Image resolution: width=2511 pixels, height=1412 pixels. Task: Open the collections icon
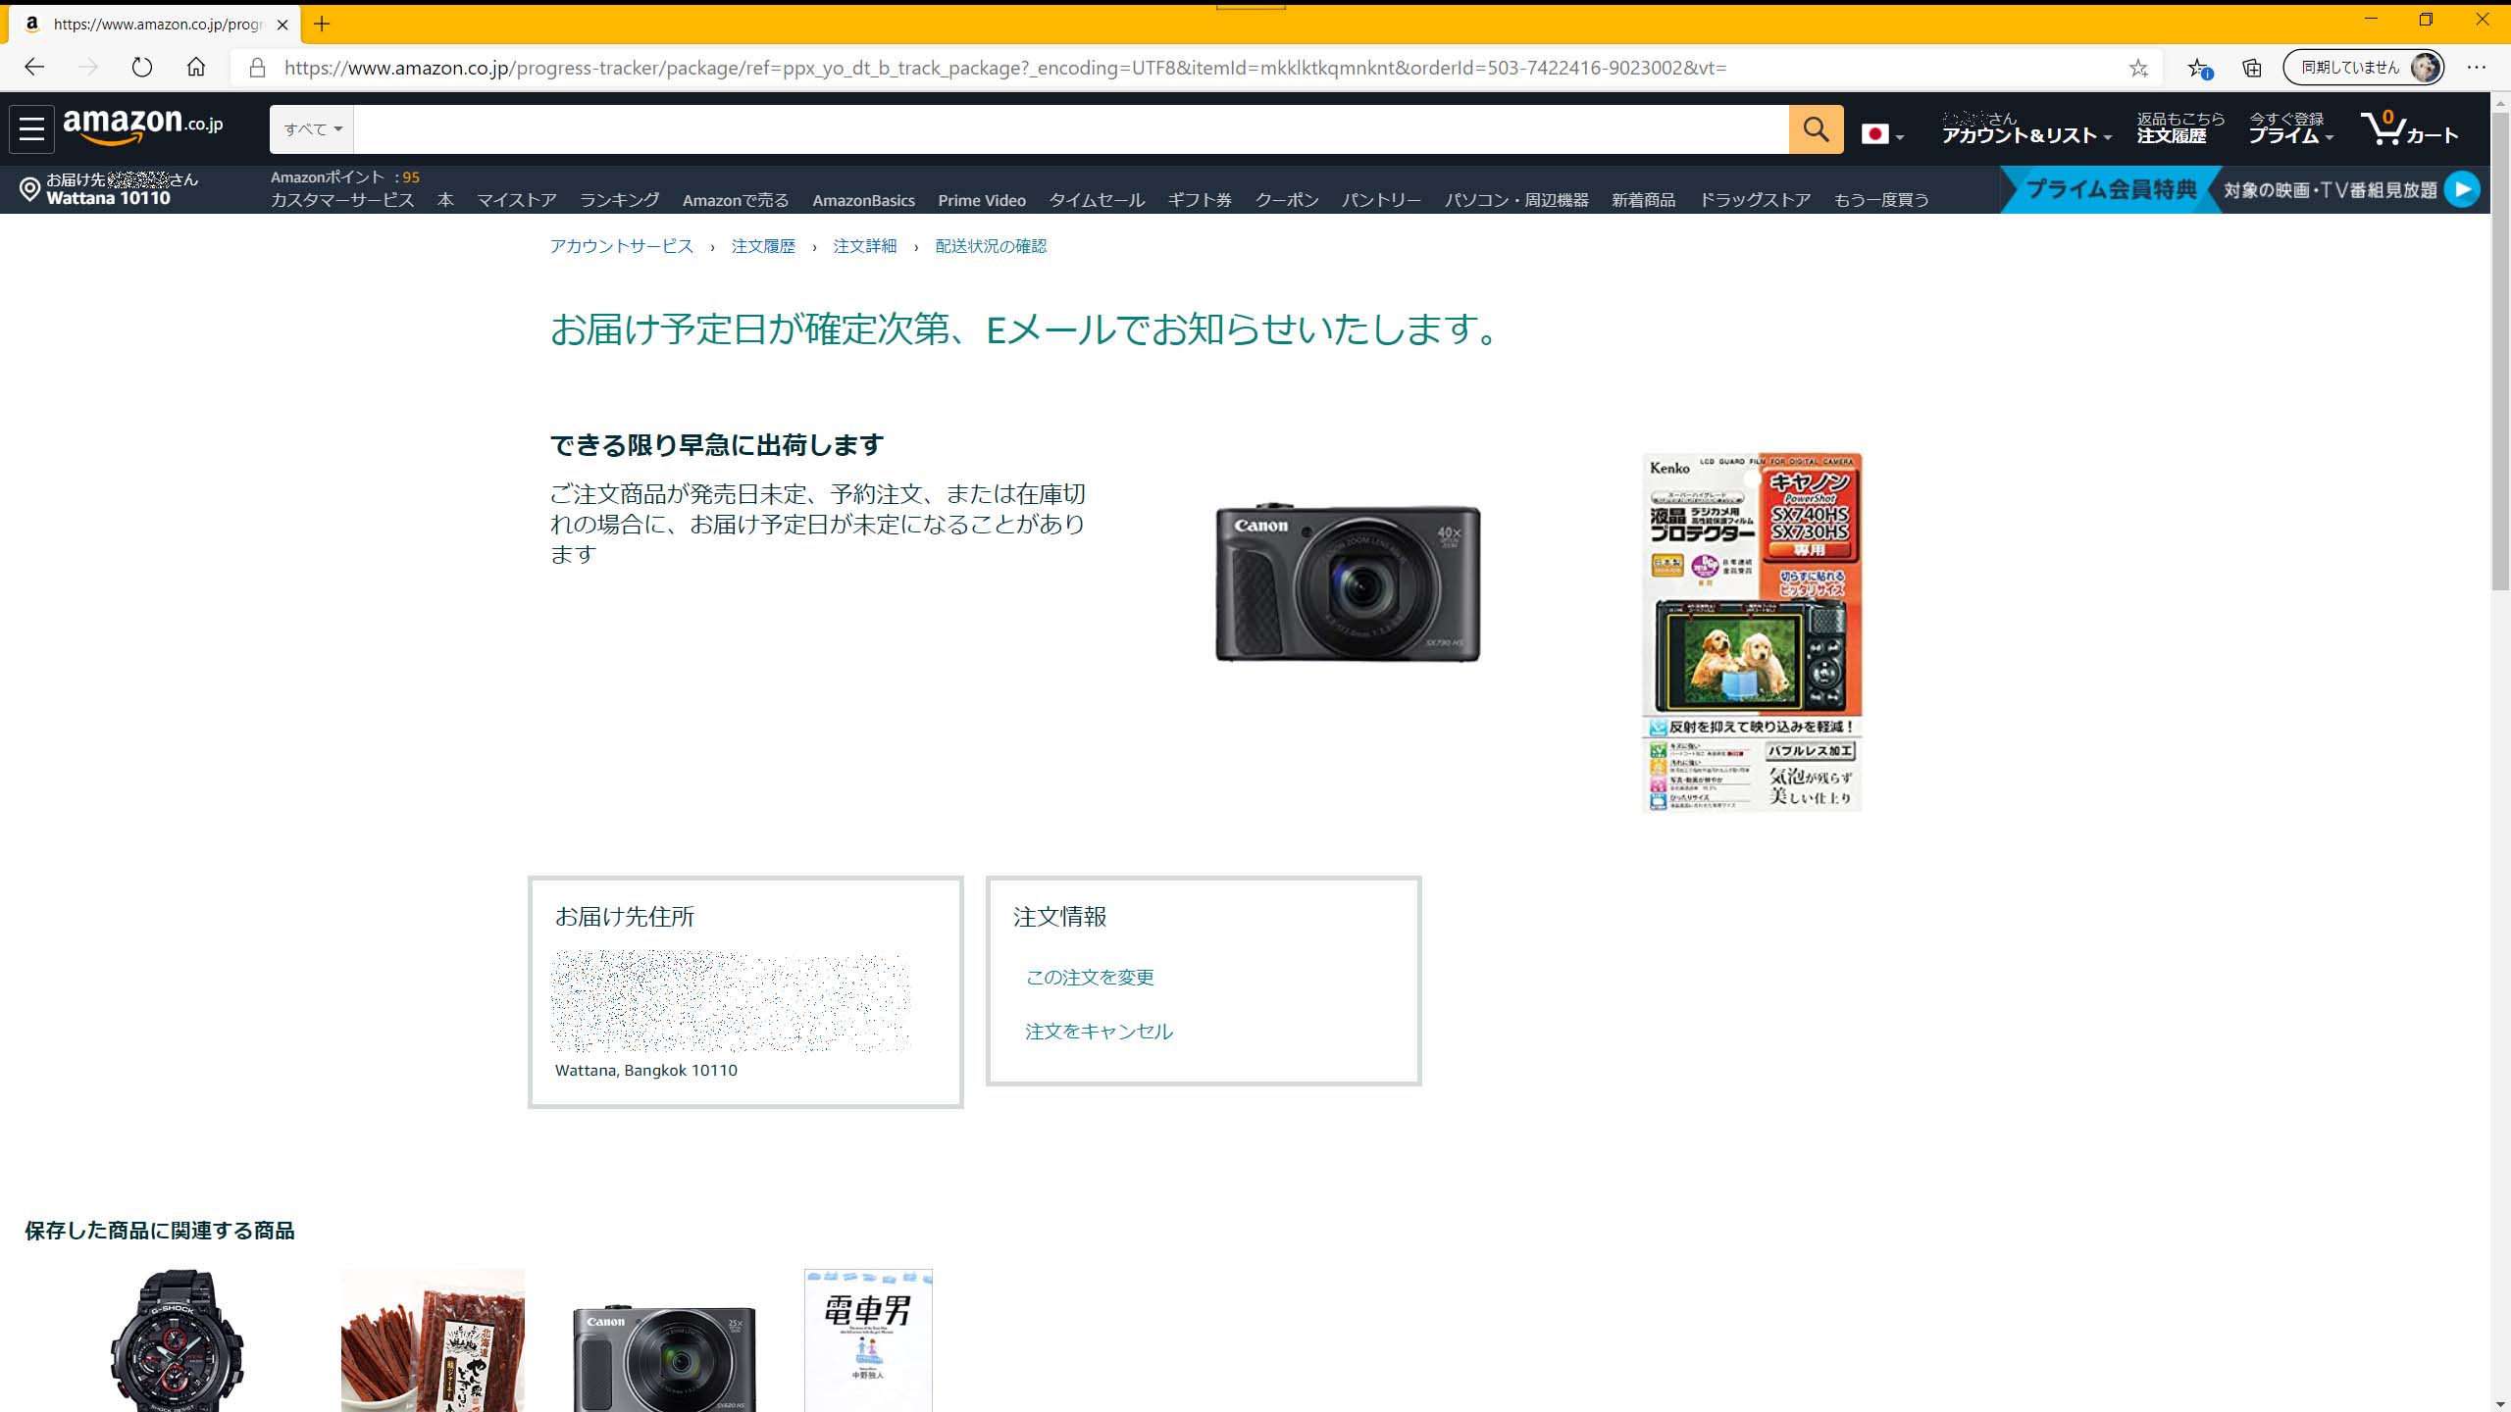tap(2252, 68)
